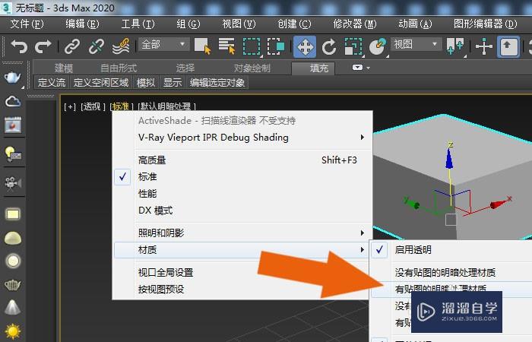This screenshot has height=342, width=532.
Task: Click the camera icon in sidebar
Action: coord(13,183)
